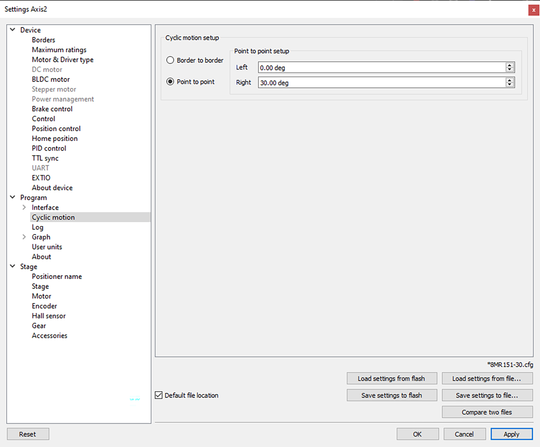Increase the Left value with up arrow

tap(510, 65)
